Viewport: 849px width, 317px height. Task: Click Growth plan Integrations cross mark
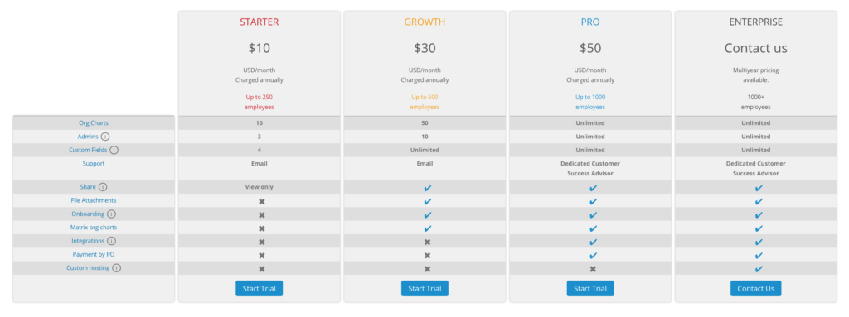427,242
